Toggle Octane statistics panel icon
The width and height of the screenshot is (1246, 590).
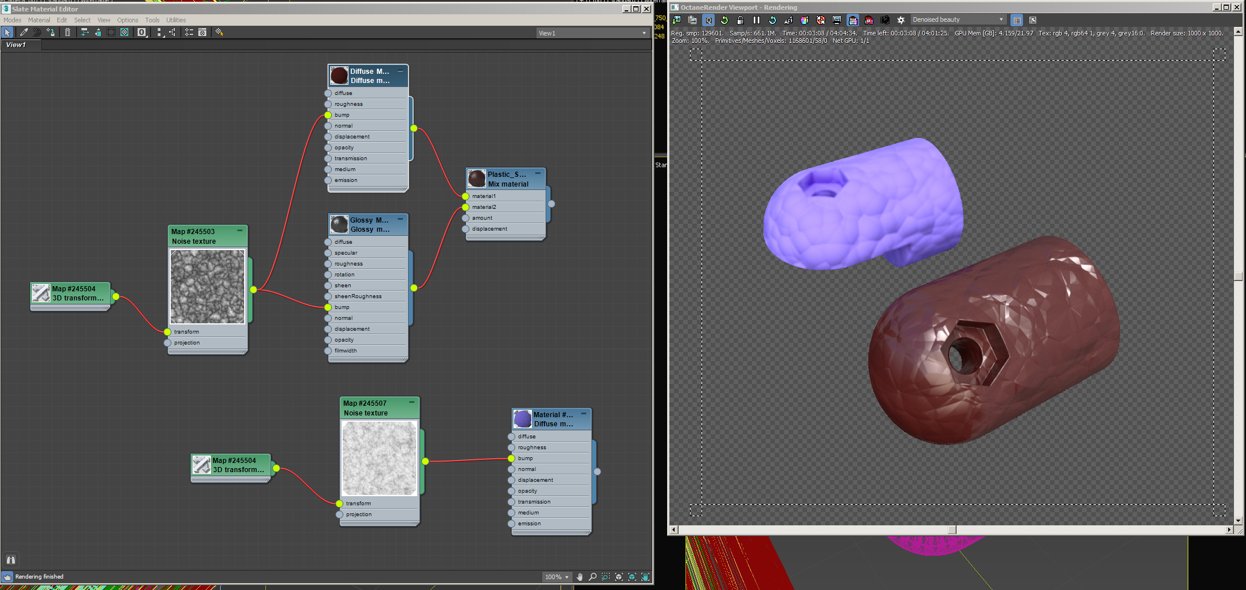click(1017, 20)
